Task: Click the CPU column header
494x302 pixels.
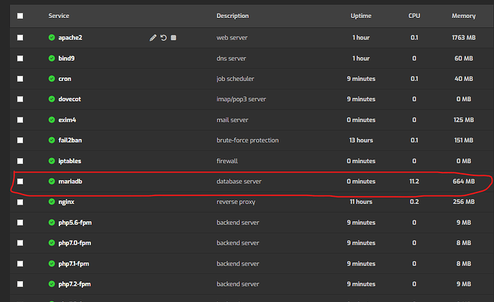Action: tap(415, 16)
